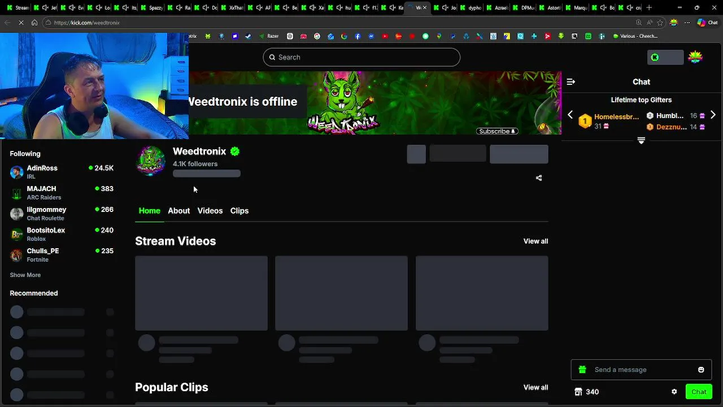Open chat settings gear icon
This screenshot has height=407, width=723.
pos(674,392)
